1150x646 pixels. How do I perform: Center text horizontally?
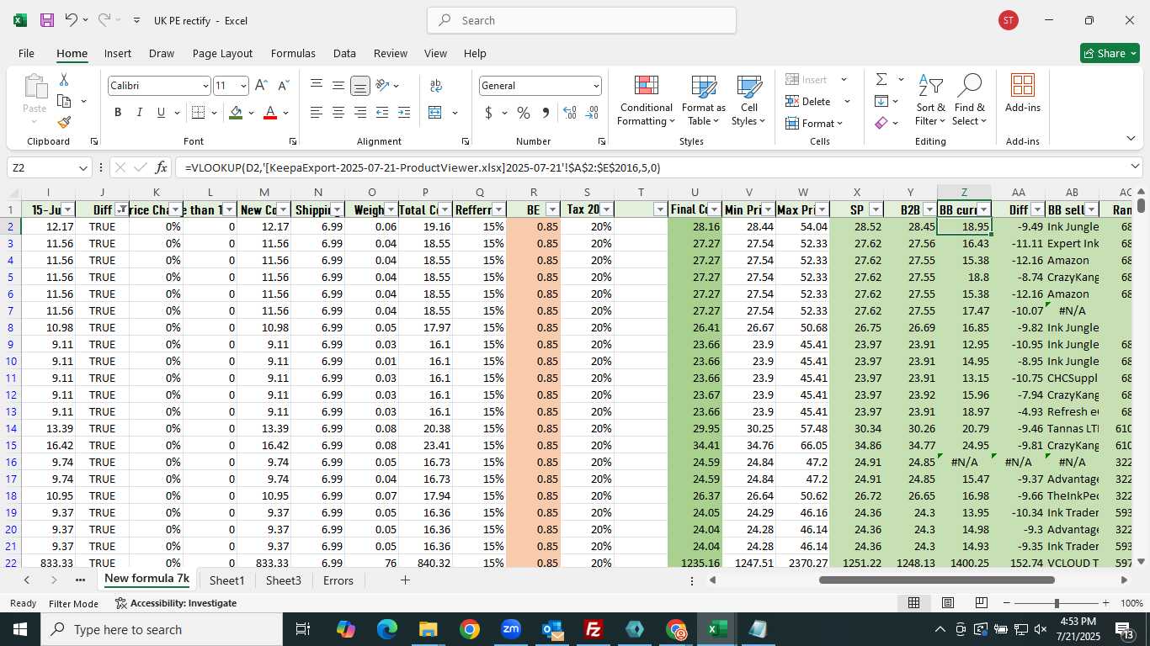pyautogui.click(x=338, y=113)
